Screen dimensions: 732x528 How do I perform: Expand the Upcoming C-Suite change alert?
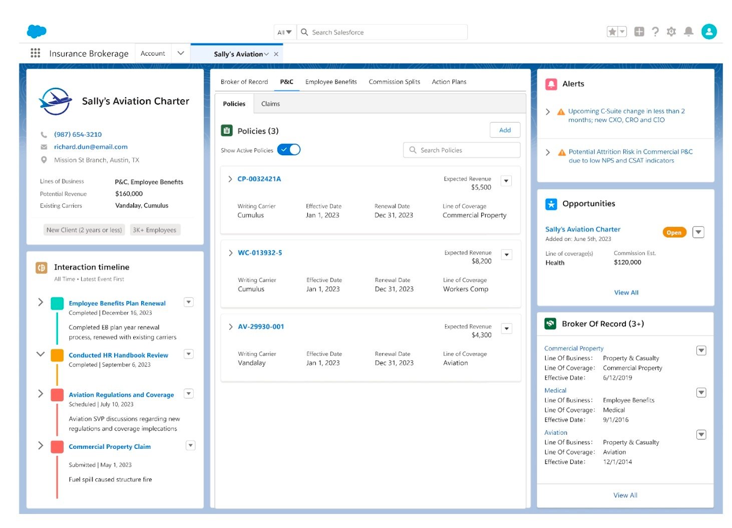click(548, 112)
